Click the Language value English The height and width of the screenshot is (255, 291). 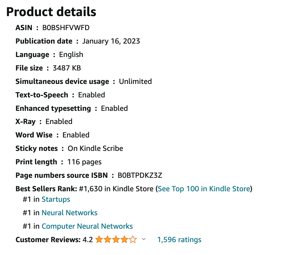click(71, 55)
